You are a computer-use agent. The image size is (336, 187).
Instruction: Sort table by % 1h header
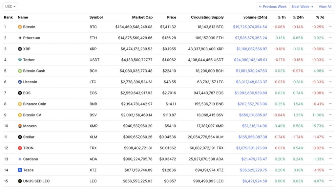282,17
